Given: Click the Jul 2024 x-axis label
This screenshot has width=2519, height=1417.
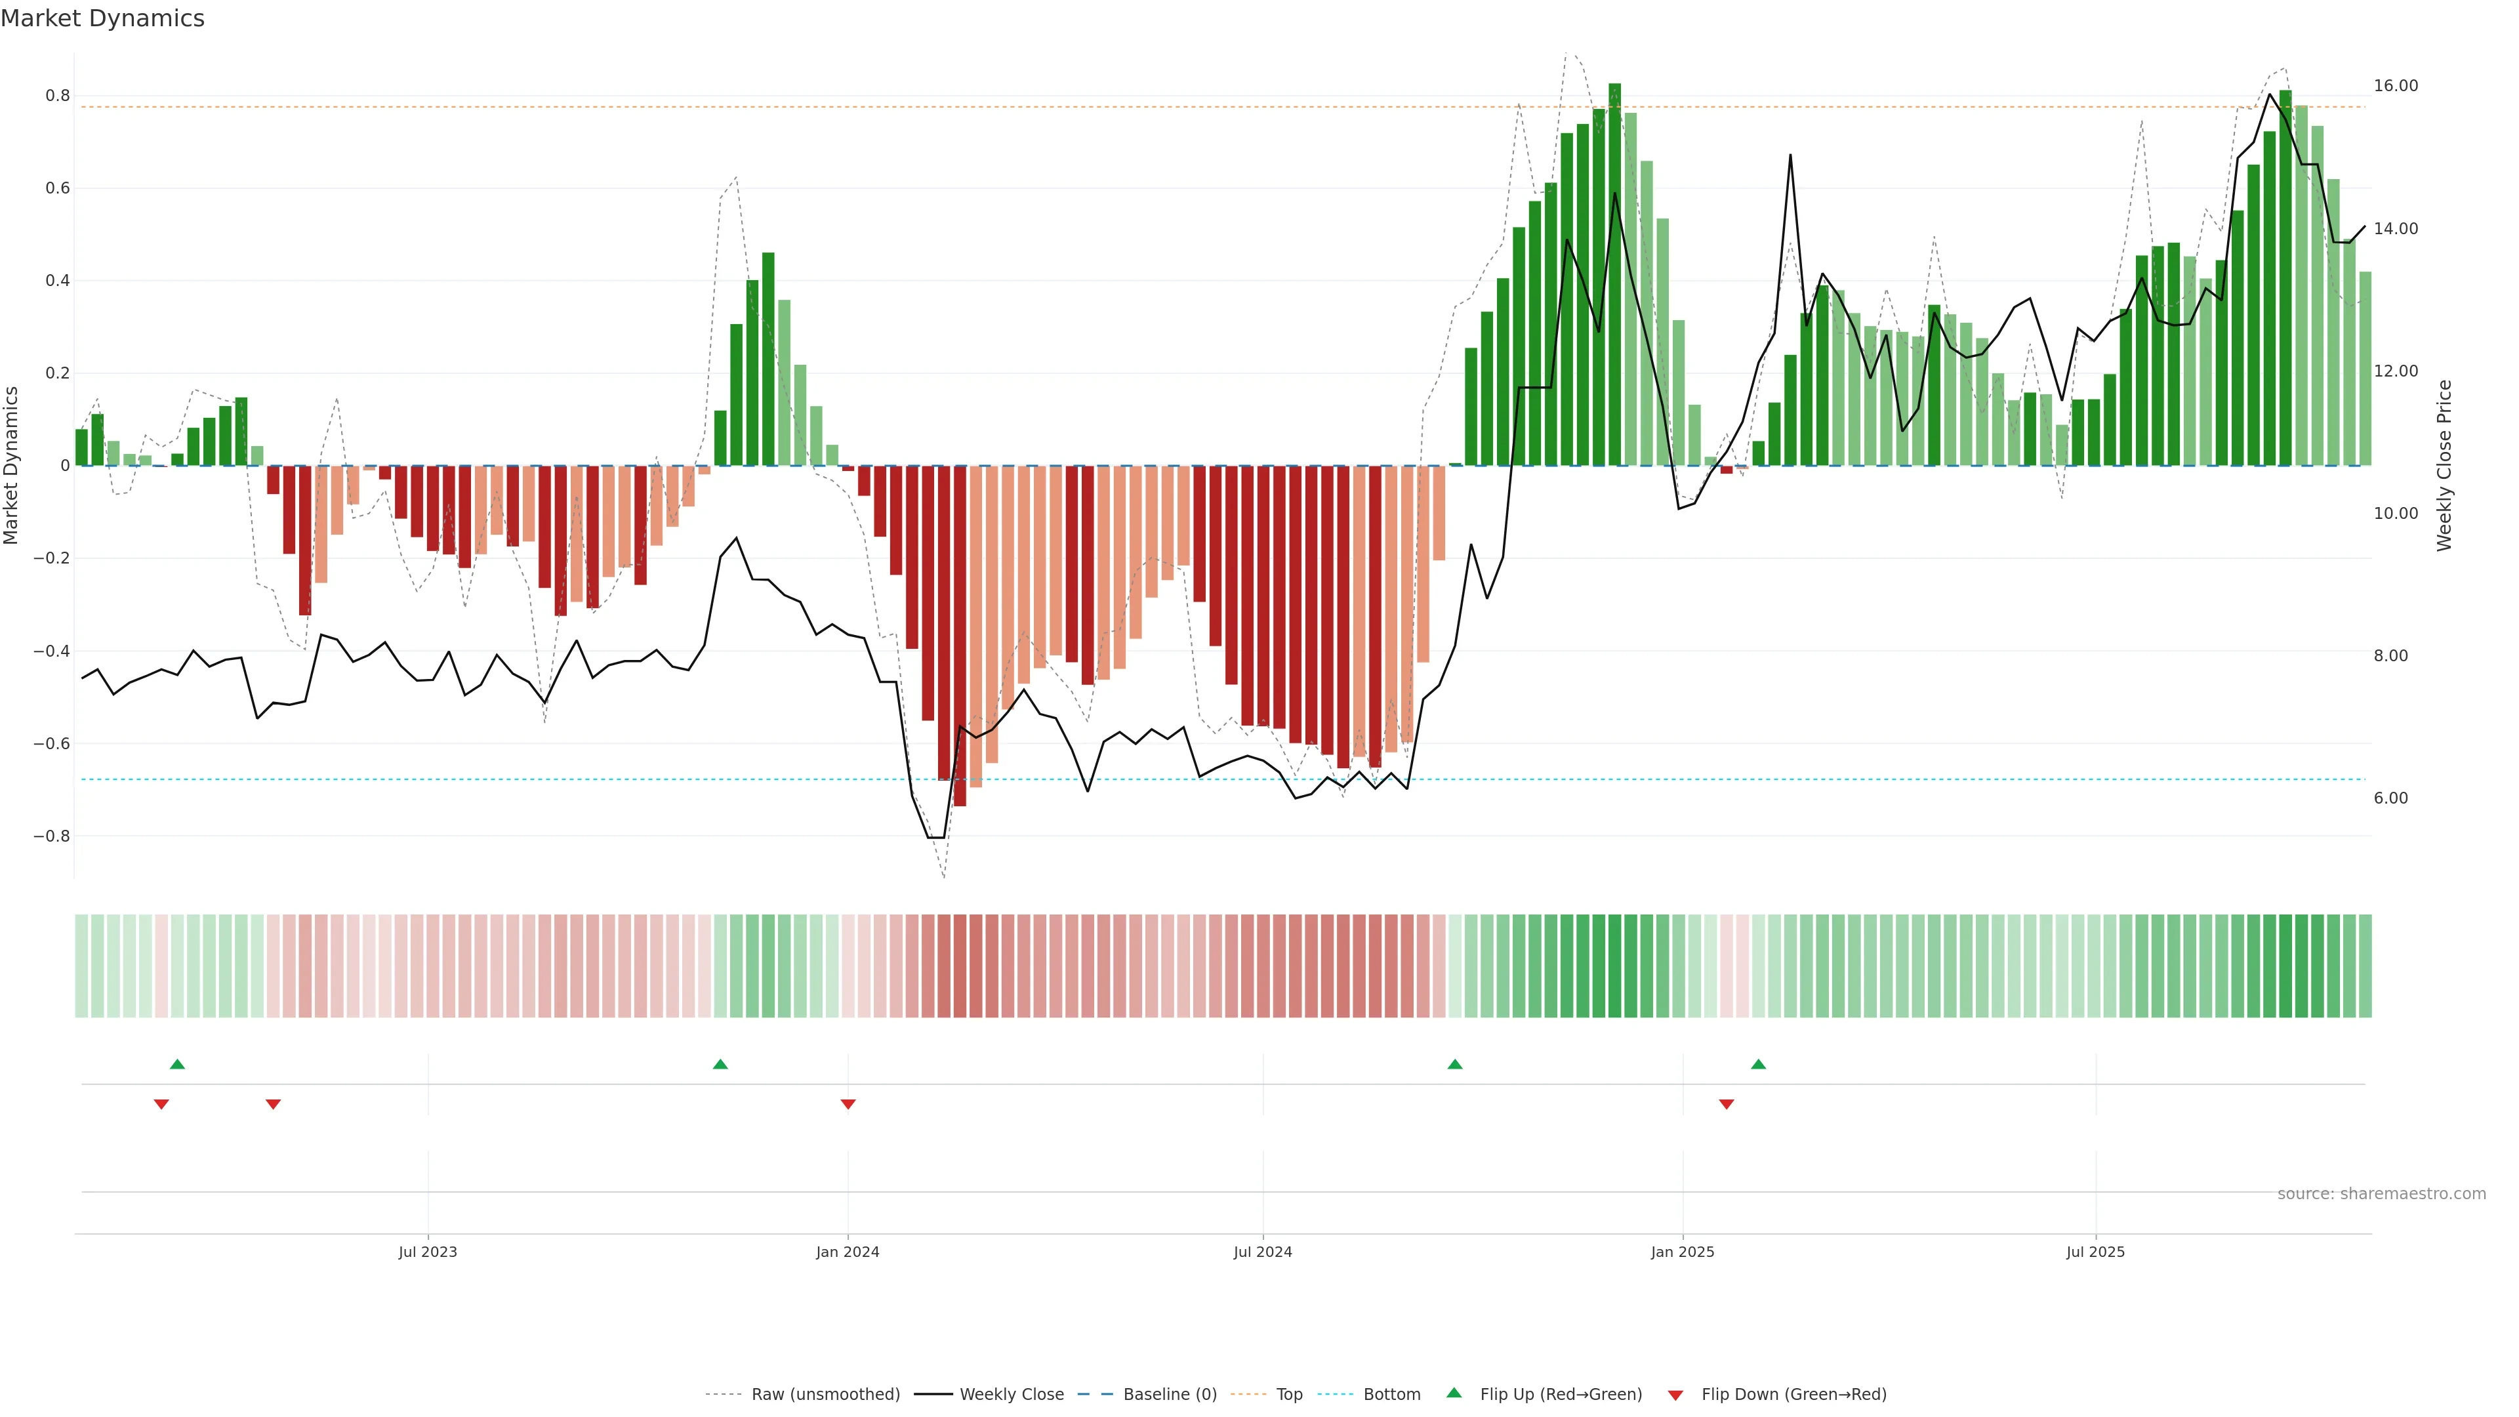Looking at the screenshot, I should coord(1262,1253).
